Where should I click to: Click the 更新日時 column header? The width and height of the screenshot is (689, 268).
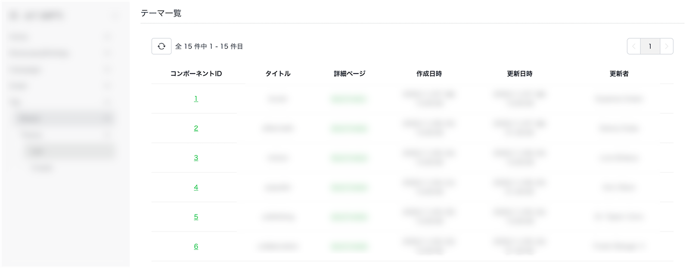pyautogui.click(x=519, y=73)
